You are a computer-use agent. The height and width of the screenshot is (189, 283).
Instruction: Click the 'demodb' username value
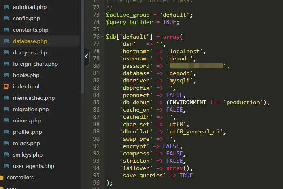179,58
